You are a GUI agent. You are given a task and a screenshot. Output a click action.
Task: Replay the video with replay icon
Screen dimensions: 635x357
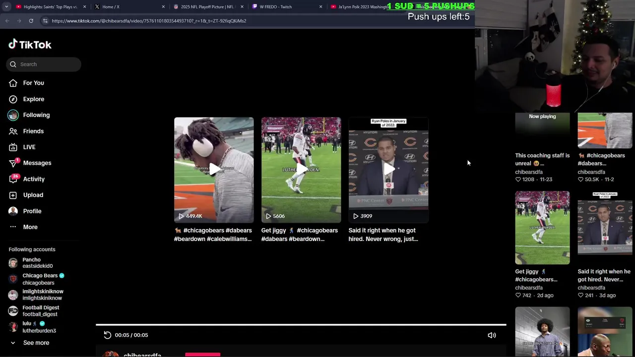108,335
